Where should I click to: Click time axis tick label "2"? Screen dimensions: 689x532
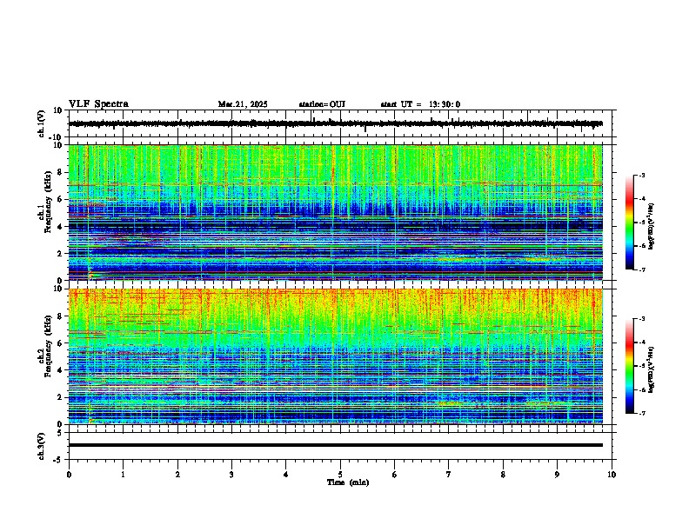tap(177, 475)
